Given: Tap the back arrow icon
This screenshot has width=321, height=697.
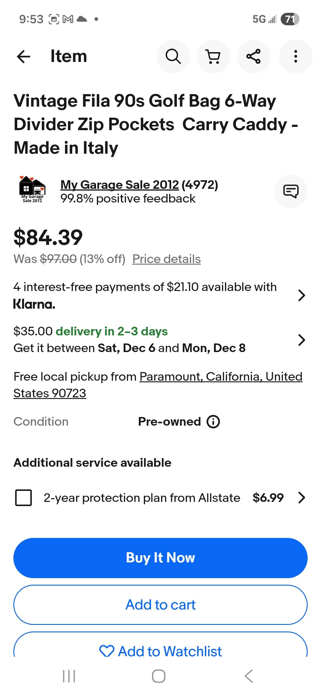Looking at the screenshot, I should point(24,57).
